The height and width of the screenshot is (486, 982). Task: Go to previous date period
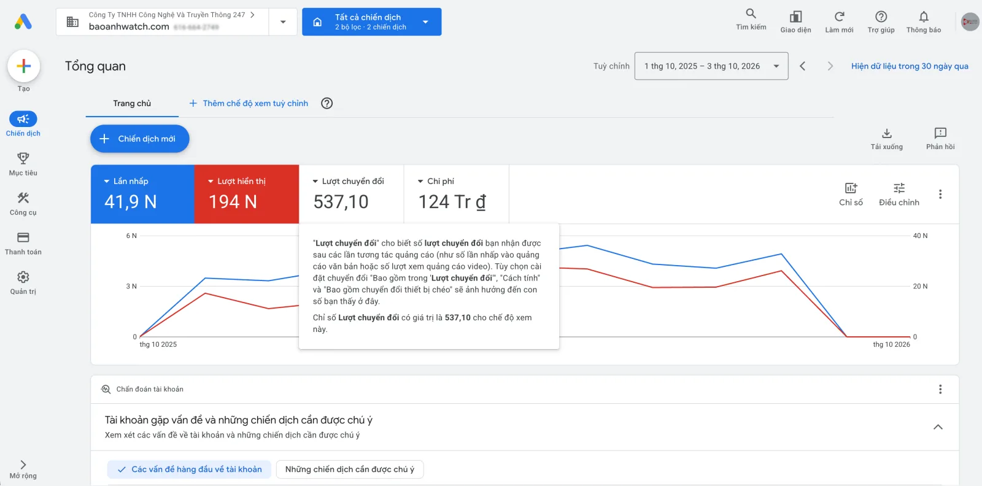click(802, 66)
